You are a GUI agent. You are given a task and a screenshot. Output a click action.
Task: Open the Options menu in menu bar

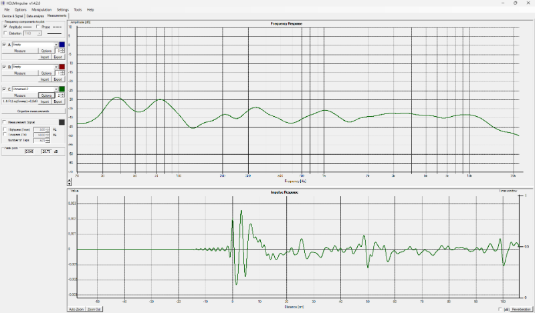(x=21, y=9)
